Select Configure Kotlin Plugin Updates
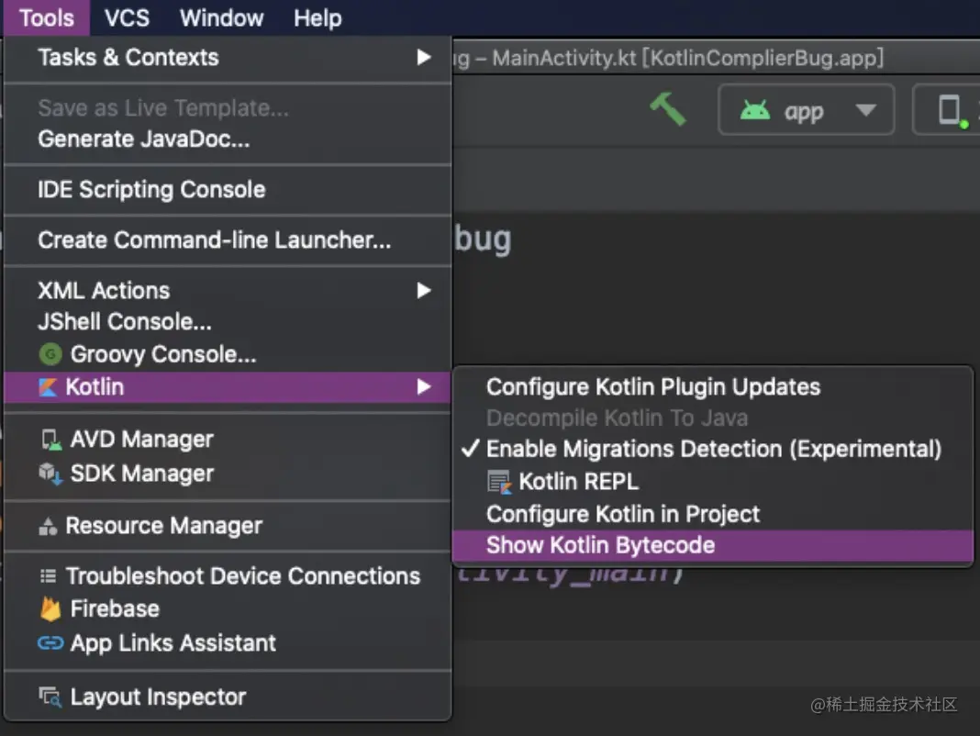 point(712,387)
